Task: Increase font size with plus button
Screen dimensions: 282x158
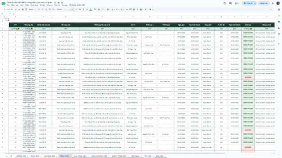Action: pos(76,9)
